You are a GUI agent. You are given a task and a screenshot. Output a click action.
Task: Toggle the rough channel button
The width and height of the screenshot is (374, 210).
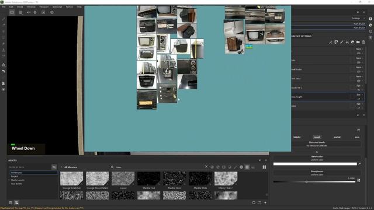point(317,137)
